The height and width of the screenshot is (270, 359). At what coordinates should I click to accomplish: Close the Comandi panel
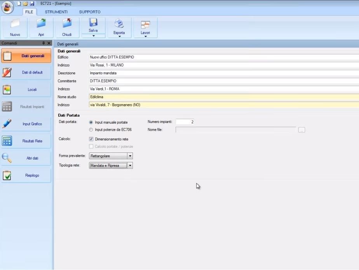(49, 43)
